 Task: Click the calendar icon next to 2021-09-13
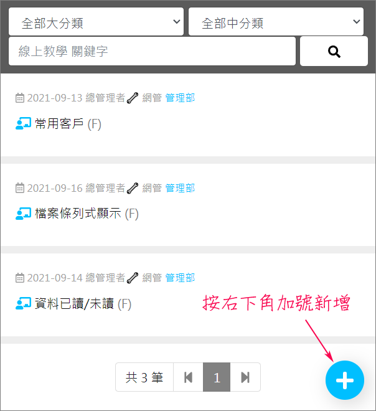pyautogui.click(x=20, y=98)
